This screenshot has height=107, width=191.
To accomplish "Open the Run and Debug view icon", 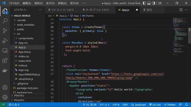I will click(5, 41).
